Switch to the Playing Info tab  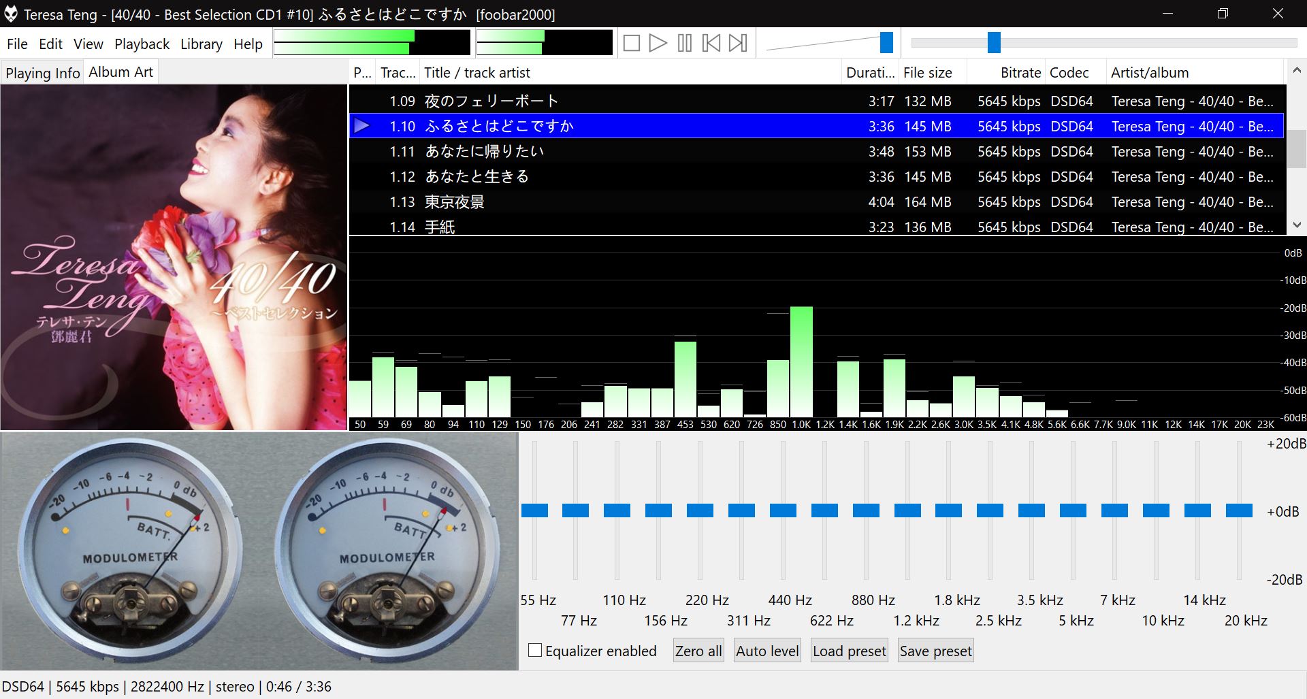pyautogui.click(x=42, y=73)
